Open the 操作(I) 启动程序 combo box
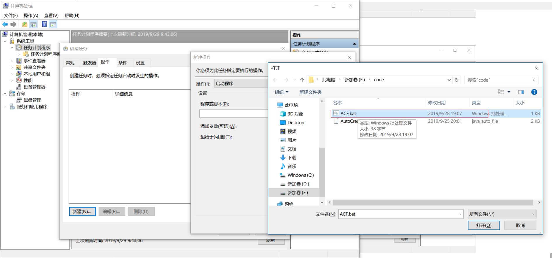Screen dimensions: 552x258 point(241,84)
